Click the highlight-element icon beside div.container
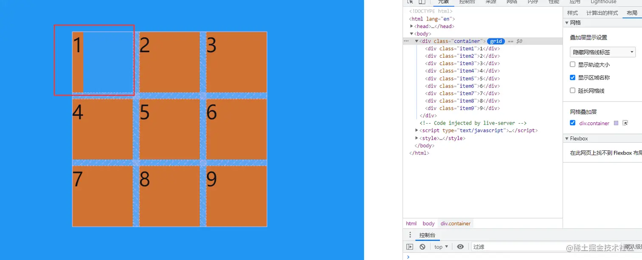This screenshot has width=642, height=260. tap(625, 123)
